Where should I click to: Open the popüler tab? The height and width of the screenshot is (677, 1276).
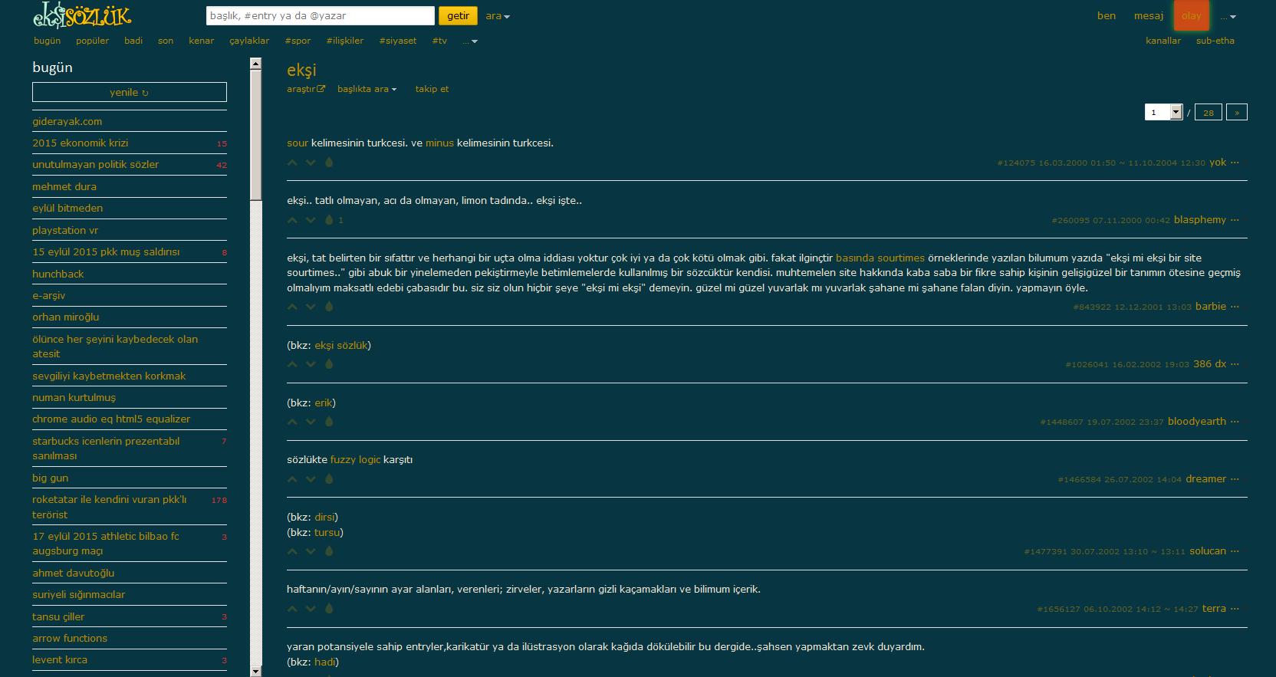point(92,41)
